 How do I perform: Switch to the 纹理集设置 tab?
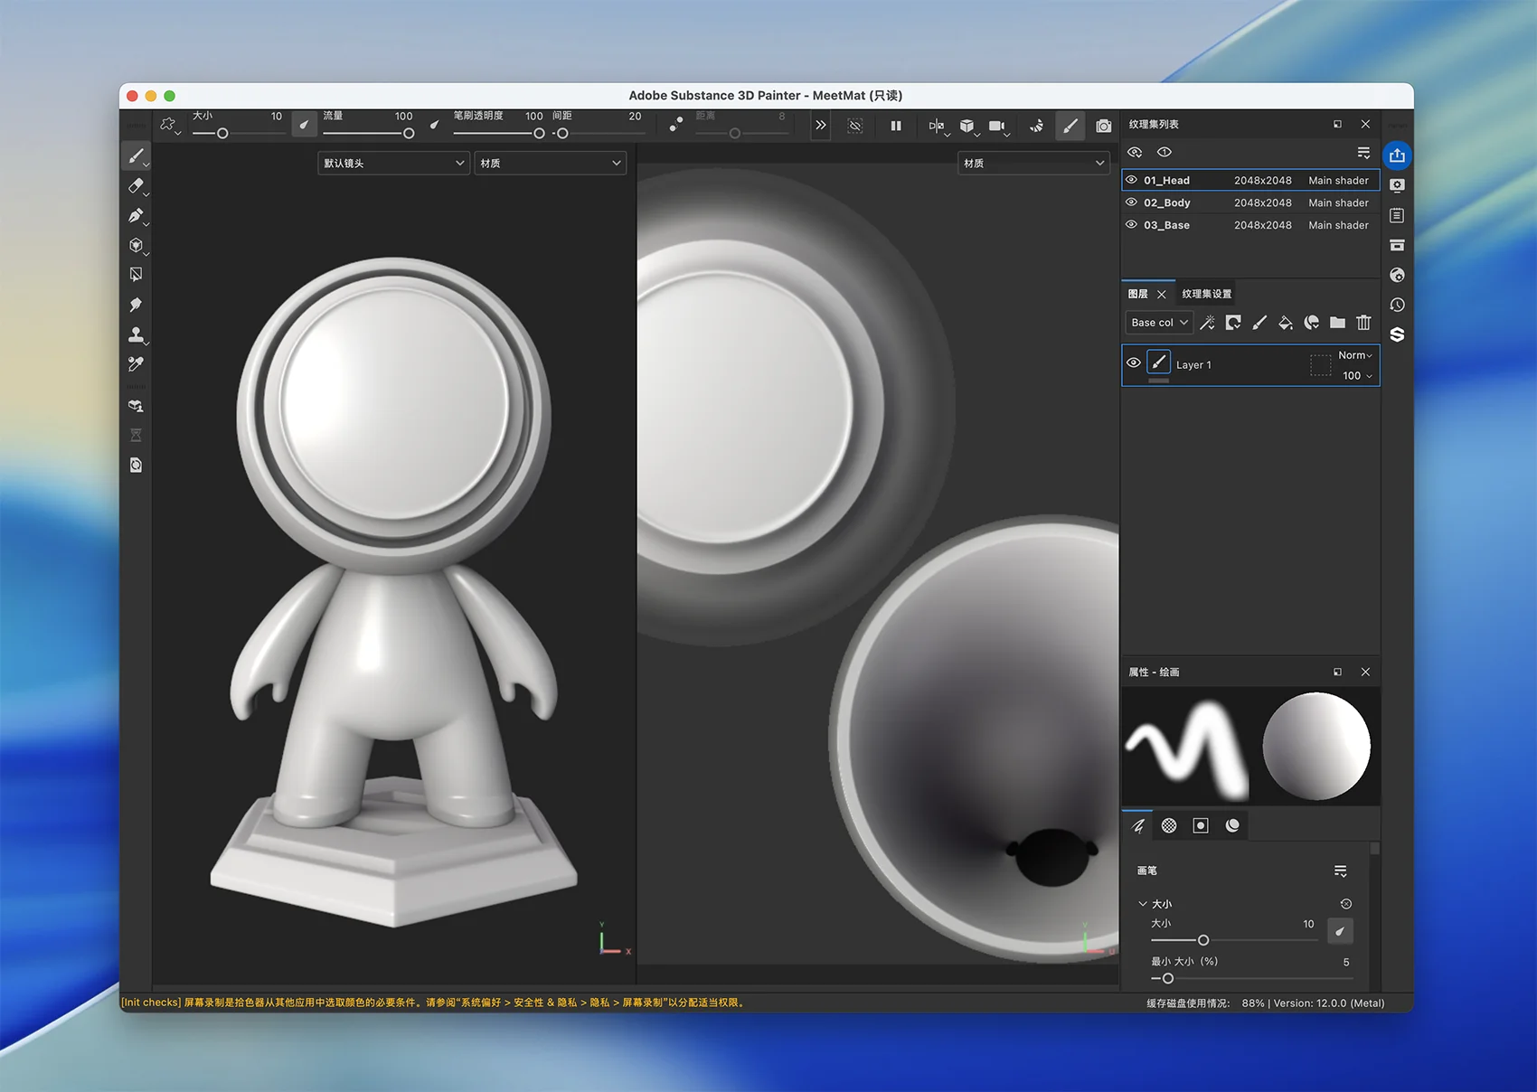click(x=1206, y=294)
